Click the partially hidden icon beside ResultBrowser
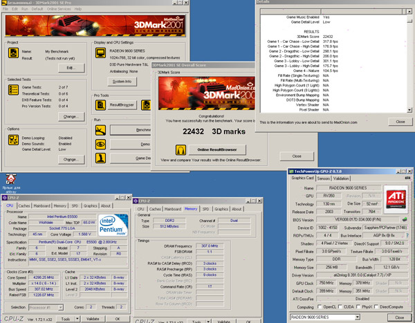 click(x=146, y=105)
